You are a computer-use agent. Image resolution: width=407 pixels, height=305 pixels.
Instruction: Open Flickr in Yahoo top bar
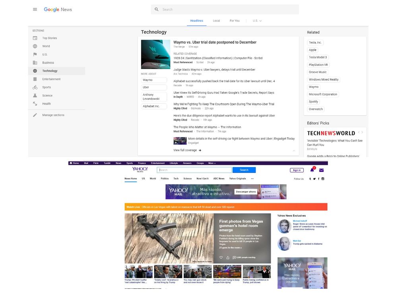(96, 163)
